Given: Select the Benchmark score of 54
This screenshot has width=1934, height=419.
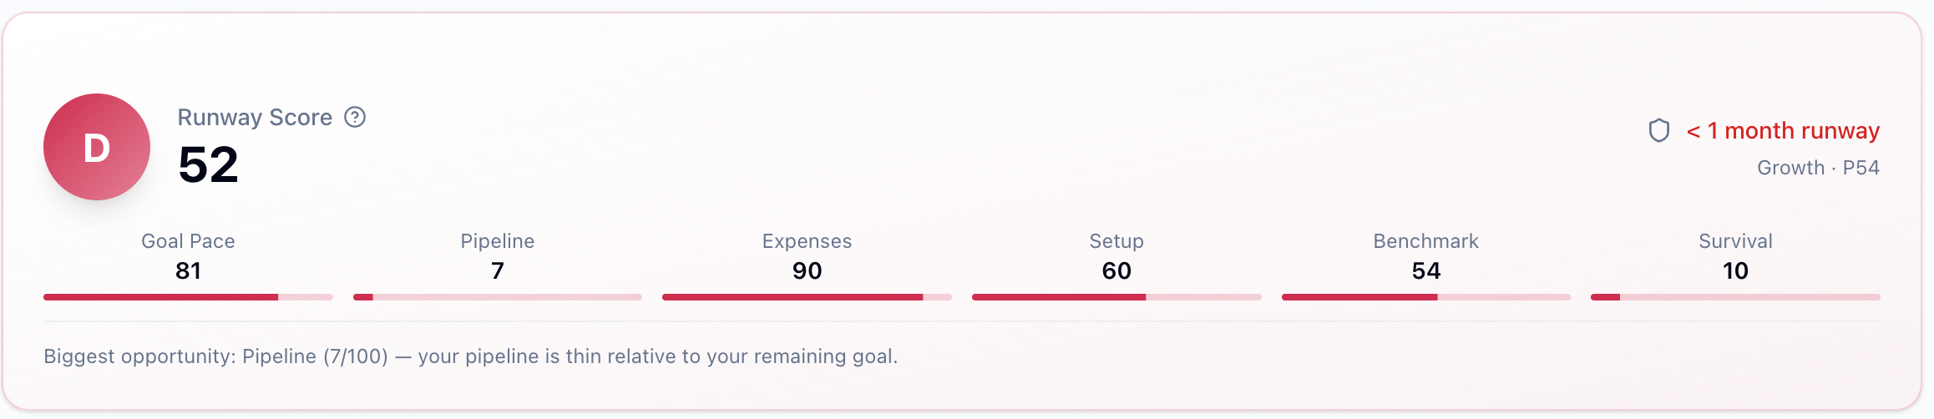Looking at the screenshot, I should pos(1425,271).
